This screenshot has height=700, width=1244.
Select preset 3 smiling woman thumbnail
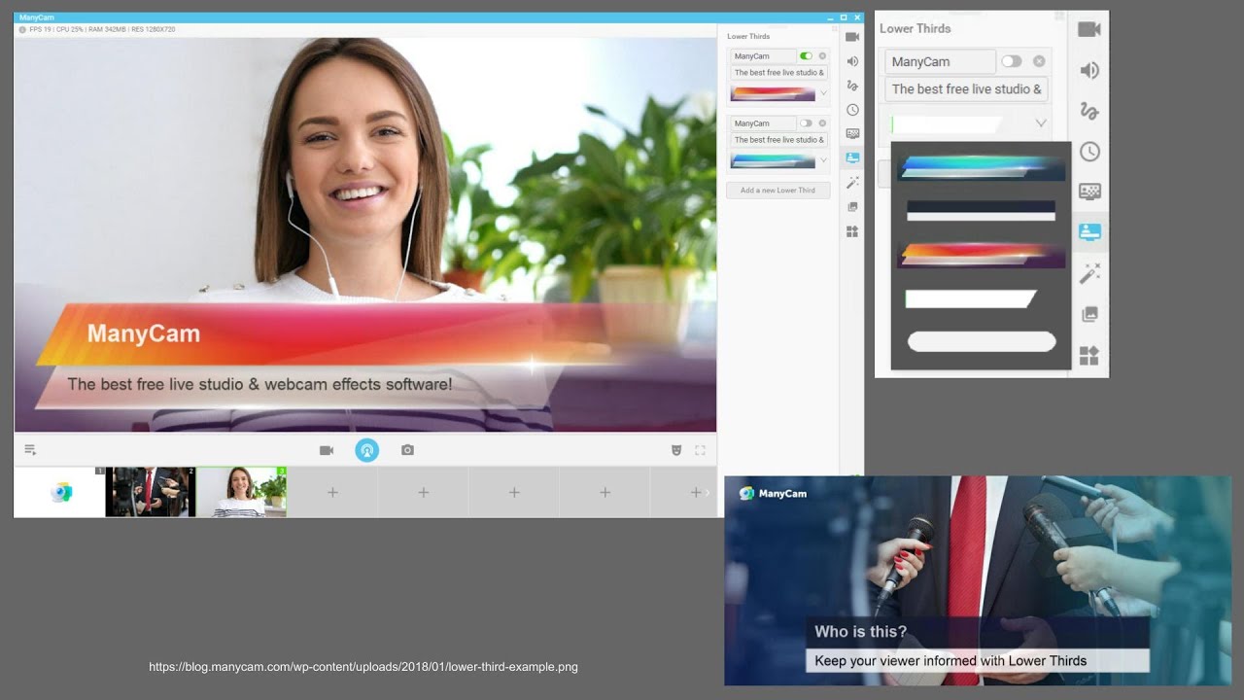pyautogui.click(x=241, y=492)
